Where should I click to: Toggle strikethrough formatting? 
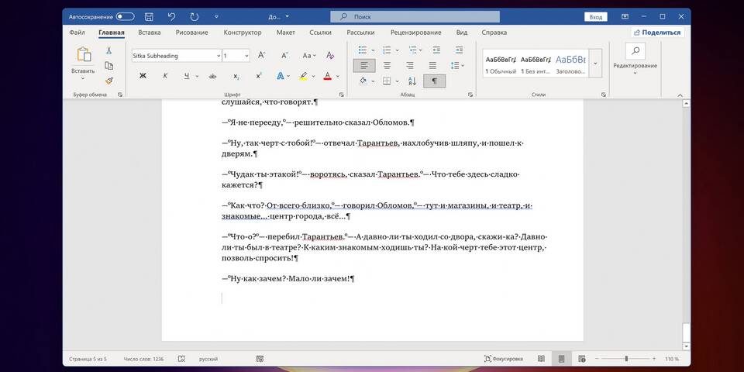coord(212,76)
